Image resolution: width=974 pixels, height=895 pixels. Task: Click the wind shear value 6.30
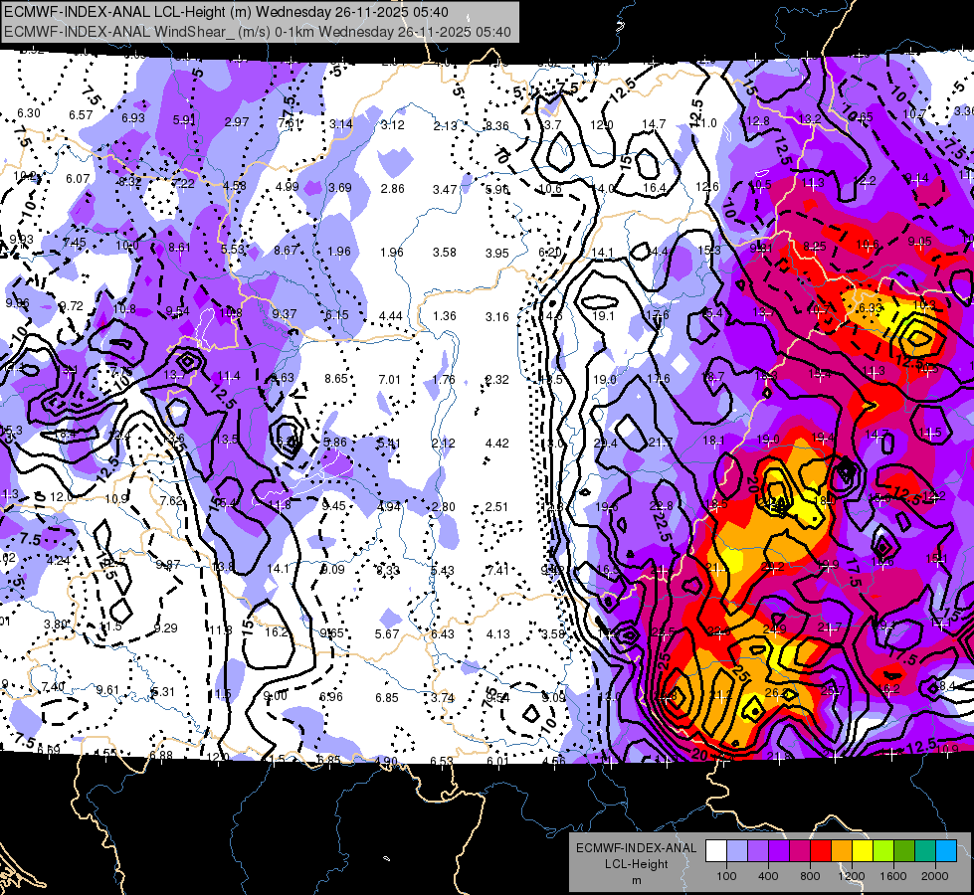pos(29,113)
